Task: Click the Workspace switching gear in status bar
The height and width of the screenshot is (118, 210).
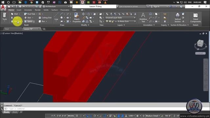Action: (x=137, y=116)
